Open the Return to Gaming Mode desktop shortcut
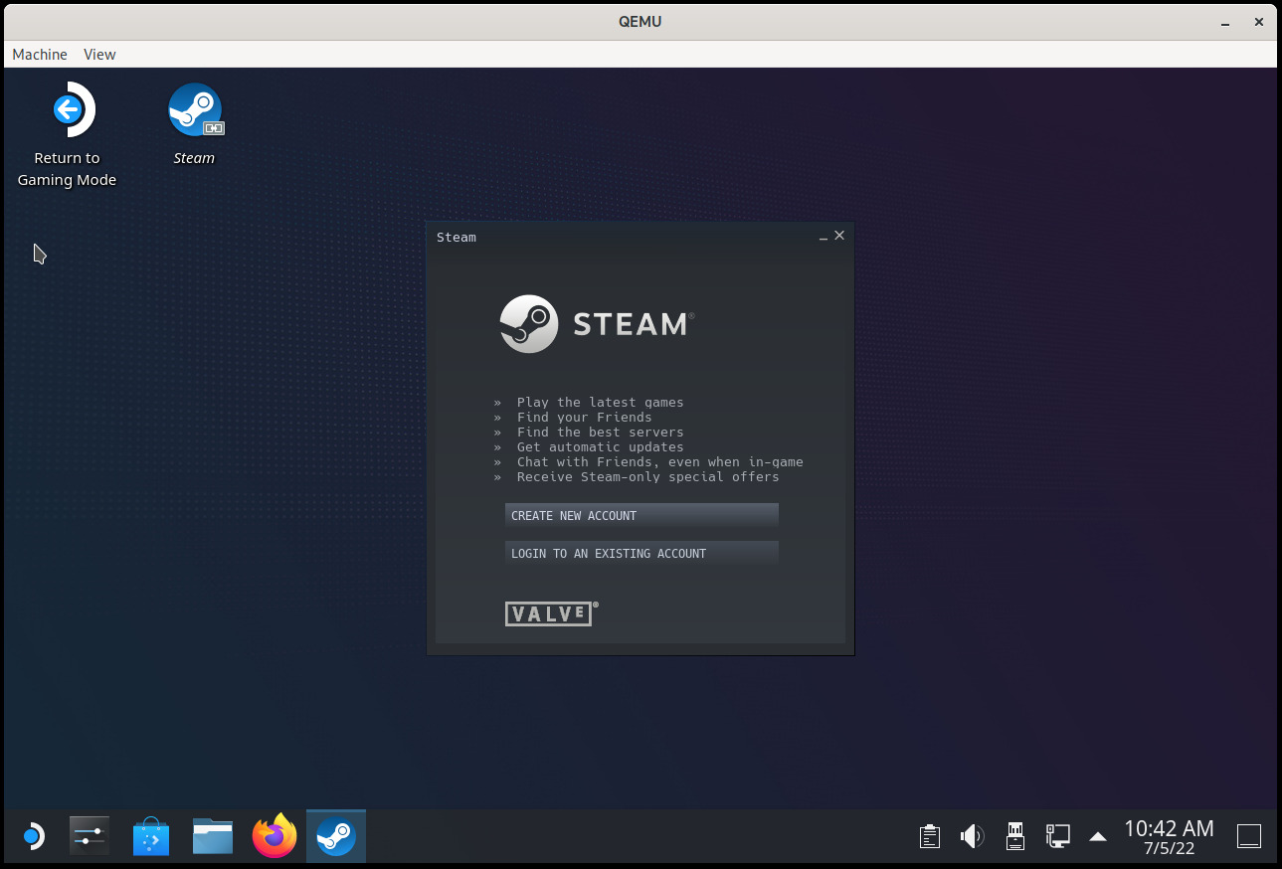 (x=68, y=135)
